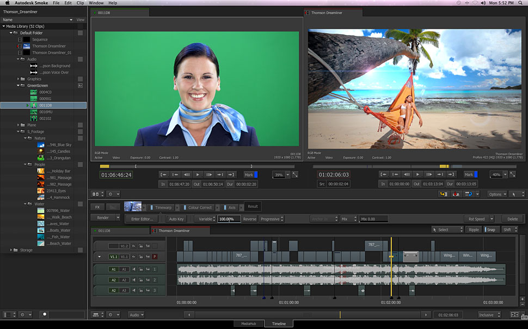
Task: Step one frame forward in record viewer
Action: [x=429, y=174]
